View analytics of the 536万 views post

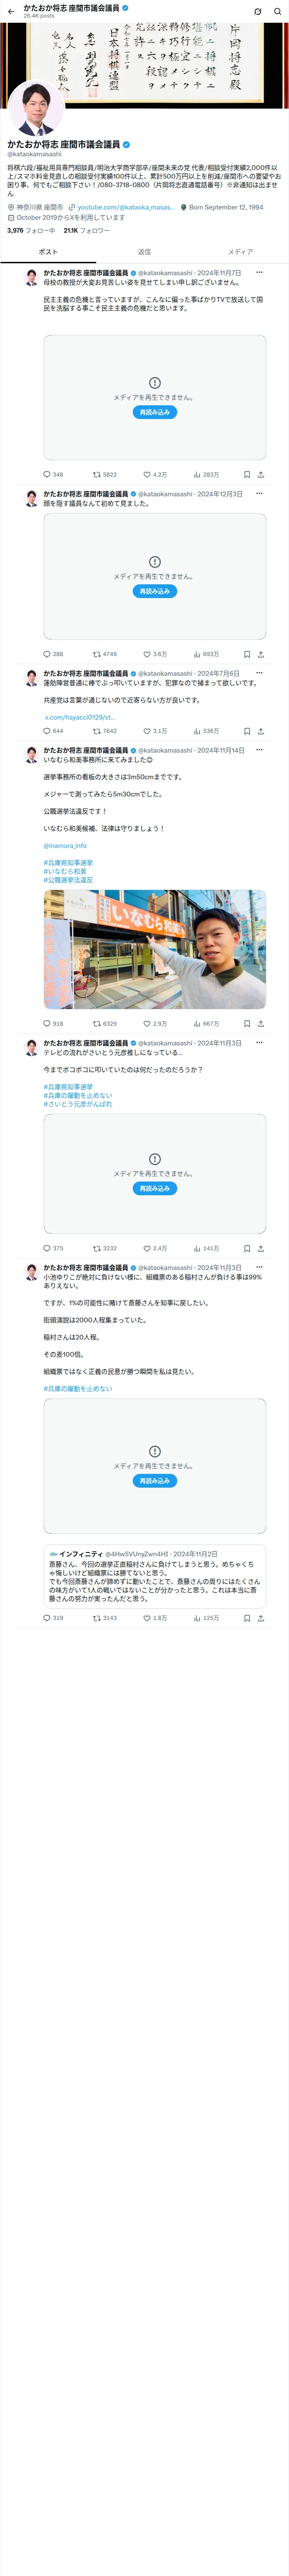206,731
